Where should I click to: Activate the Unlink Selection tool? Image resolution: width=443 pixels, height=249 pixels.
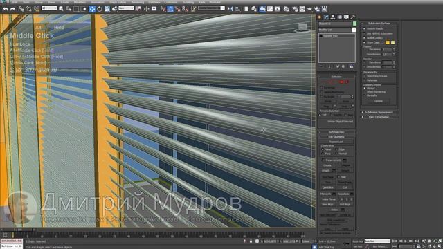pos(29,9)
